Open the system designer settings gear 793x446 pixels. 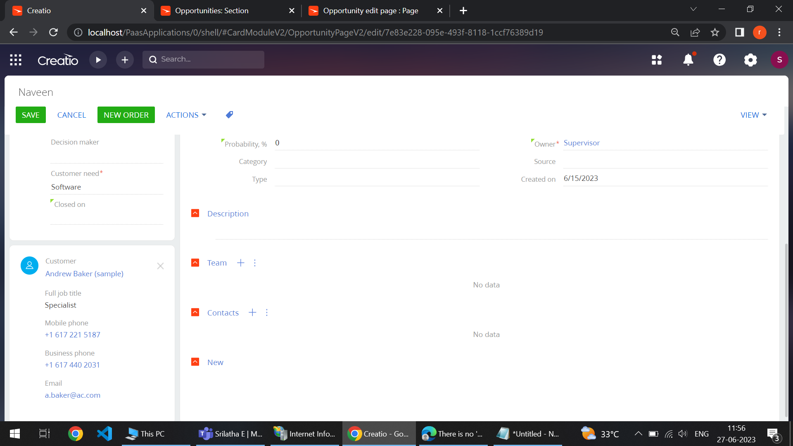click(750, 60)
